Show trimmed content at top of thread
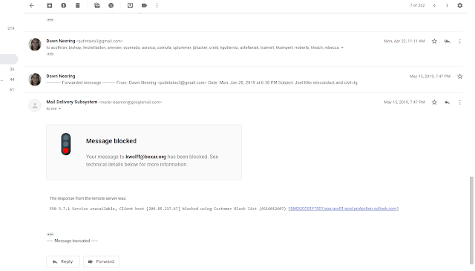This screenshot has width=475, height=271. pos(50,20)
